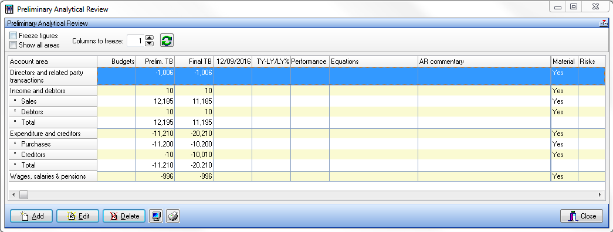Enable the Freeze figures checkbox
Viewport: 613px width, 232px height.
pyautogui.click(x=13, y=36)
